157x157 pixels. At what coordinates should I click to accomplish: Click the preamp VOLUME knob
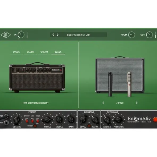pos(17,120)
